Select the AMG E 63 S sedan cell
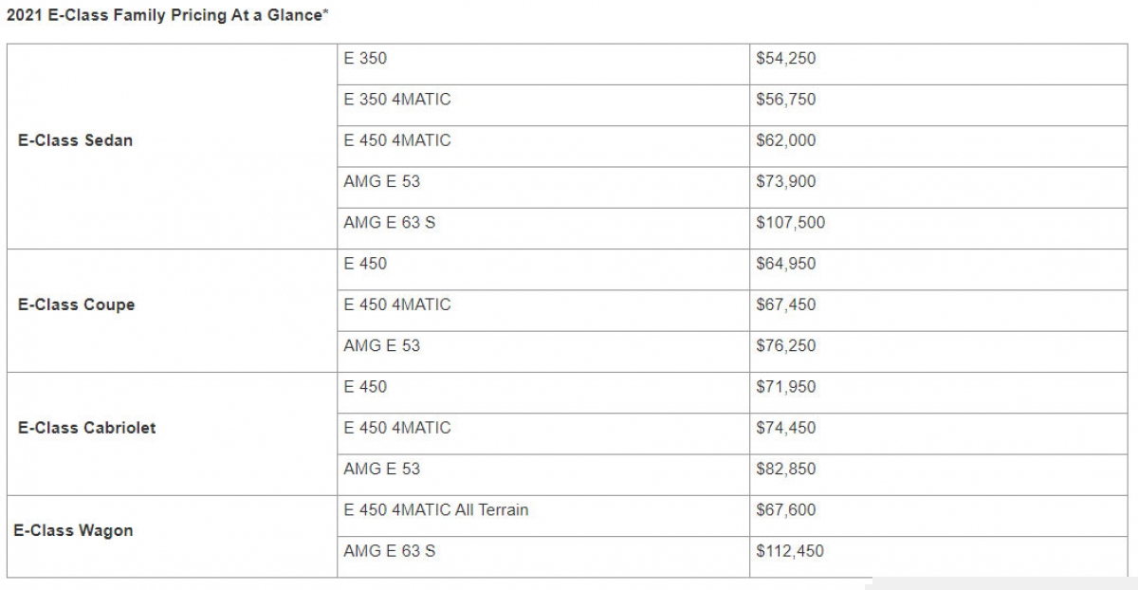Viewport: 1138px width, 590px height. [x=390, y=223]
